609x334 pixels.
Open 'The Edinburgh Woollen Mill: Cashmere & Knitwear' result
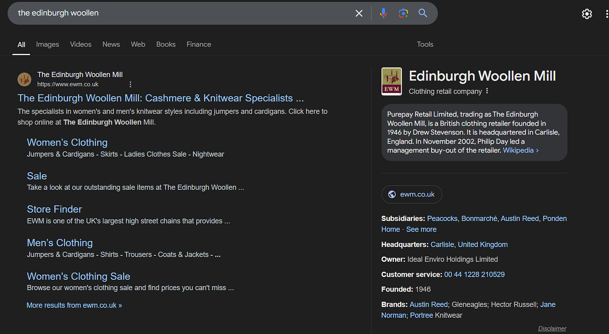[x=161, y=98]
